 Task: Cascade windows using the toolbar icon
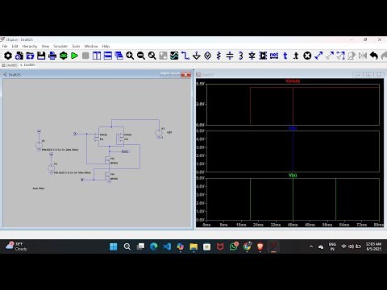(x=119, y=56)
